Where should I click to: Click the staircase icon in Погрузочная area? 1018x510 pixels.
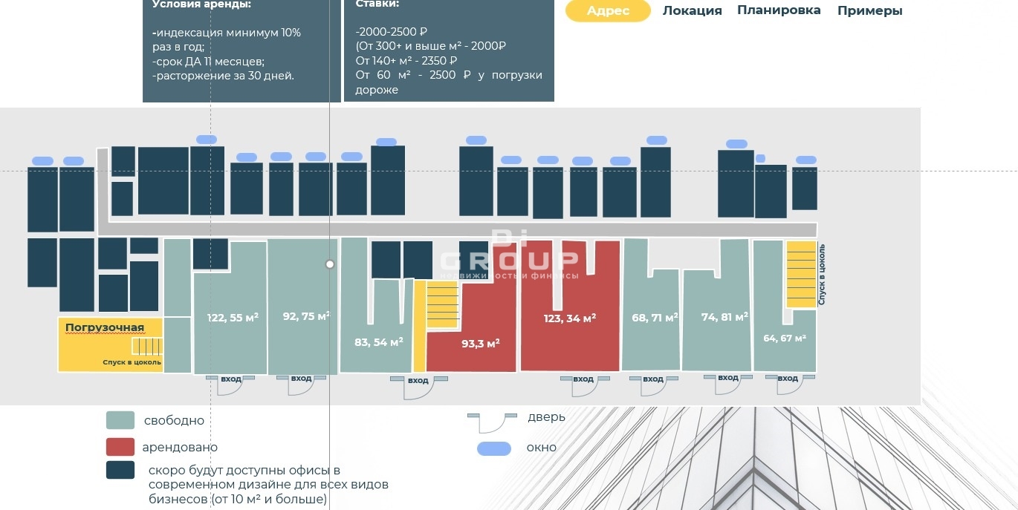click(146, 347)
